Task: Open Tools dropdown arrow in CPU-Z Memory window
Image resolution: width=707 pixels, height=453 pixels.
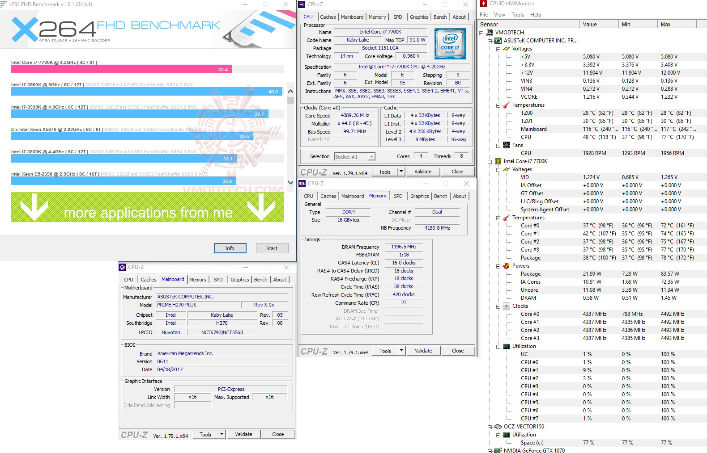Action: click(401, 351)
